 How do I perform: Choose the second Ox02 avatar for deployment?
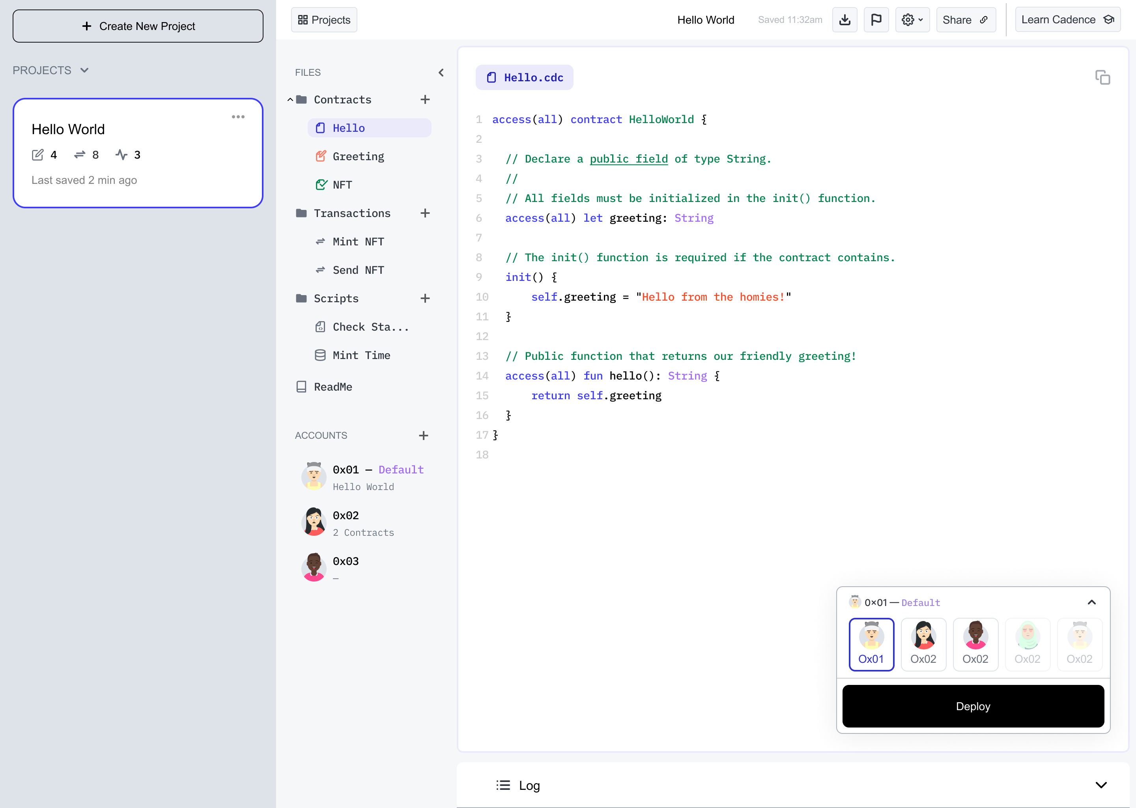[975, 644]
